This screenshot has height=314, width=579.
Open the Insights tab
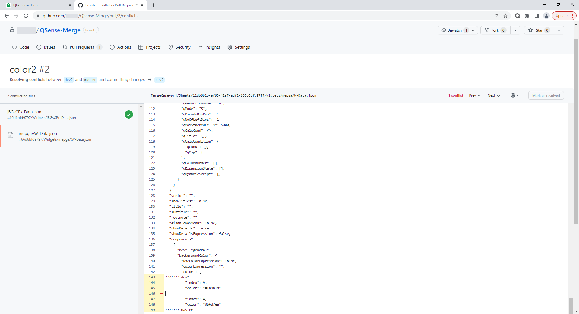209,47
